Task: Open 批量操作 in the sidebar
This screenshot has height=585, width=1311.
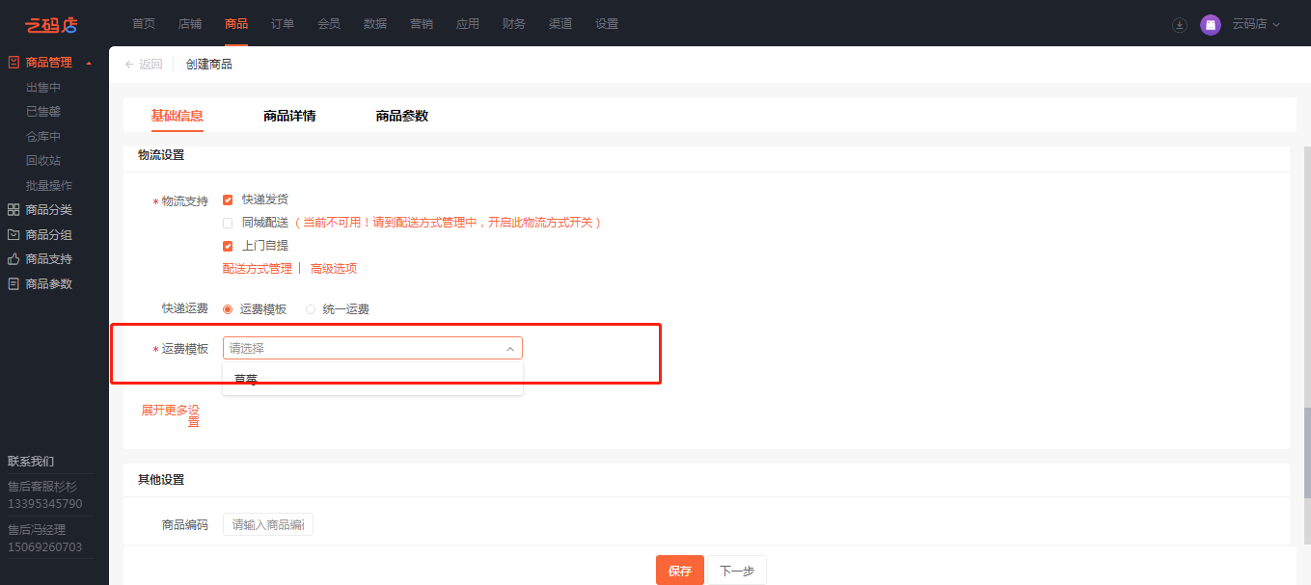Action: point(49,186)
